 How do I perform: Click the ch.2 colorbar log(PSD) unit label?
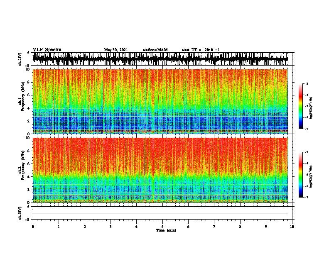[x=311, y=176]
